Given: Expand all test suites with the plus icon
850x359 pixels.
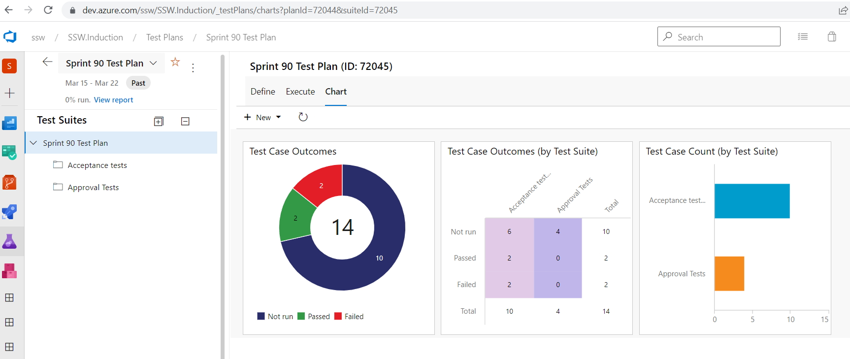Looking at the screenshot, I should point(159,122).
